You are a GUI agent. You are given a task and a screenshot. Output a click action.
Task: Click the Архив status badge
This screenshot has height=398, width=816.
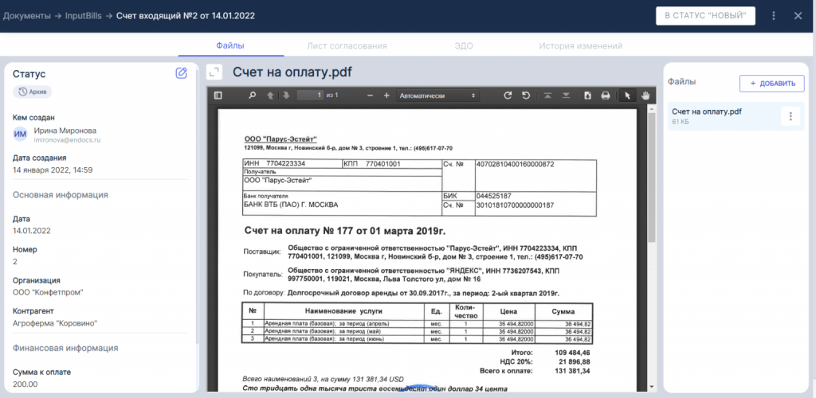[x=32, y=92]
